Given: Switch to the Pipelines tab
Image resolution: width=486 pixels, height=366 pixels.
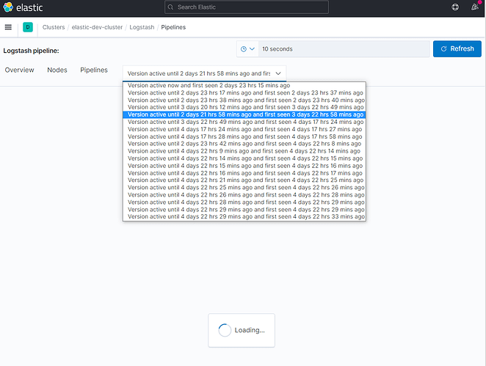Looking at the screenshot, I should coord(94,70).
